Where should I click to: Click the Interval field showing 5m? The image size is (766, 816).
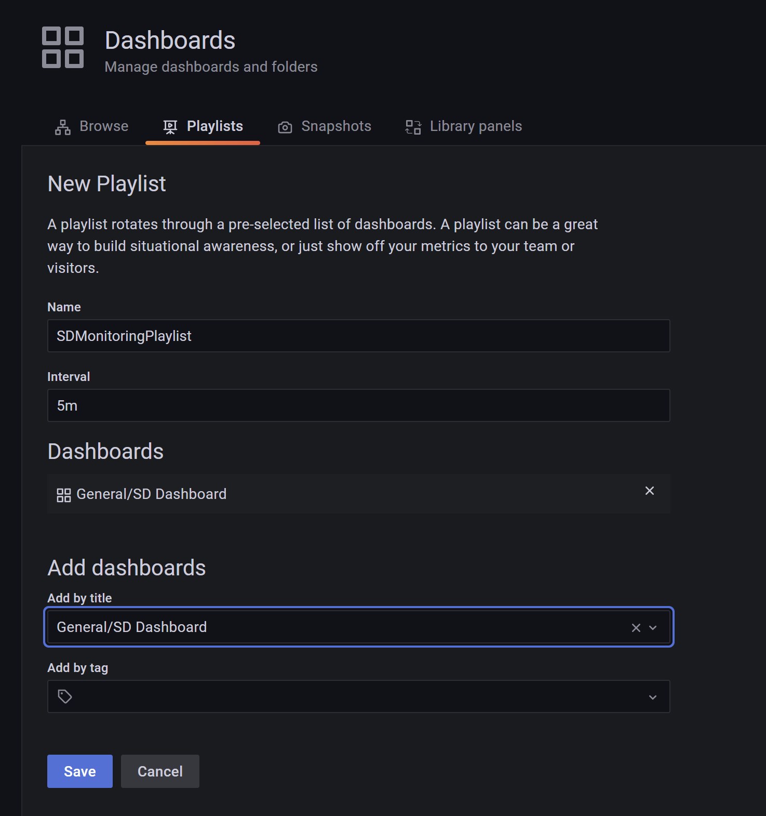pos(358,406)
